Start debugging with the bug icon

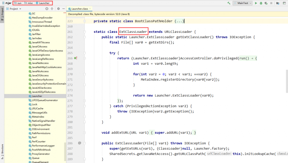(261, 3)
